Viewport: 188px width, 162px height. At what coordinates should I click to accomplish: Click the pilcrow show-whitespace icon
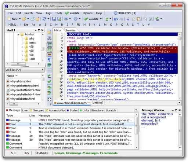[49, 60]
